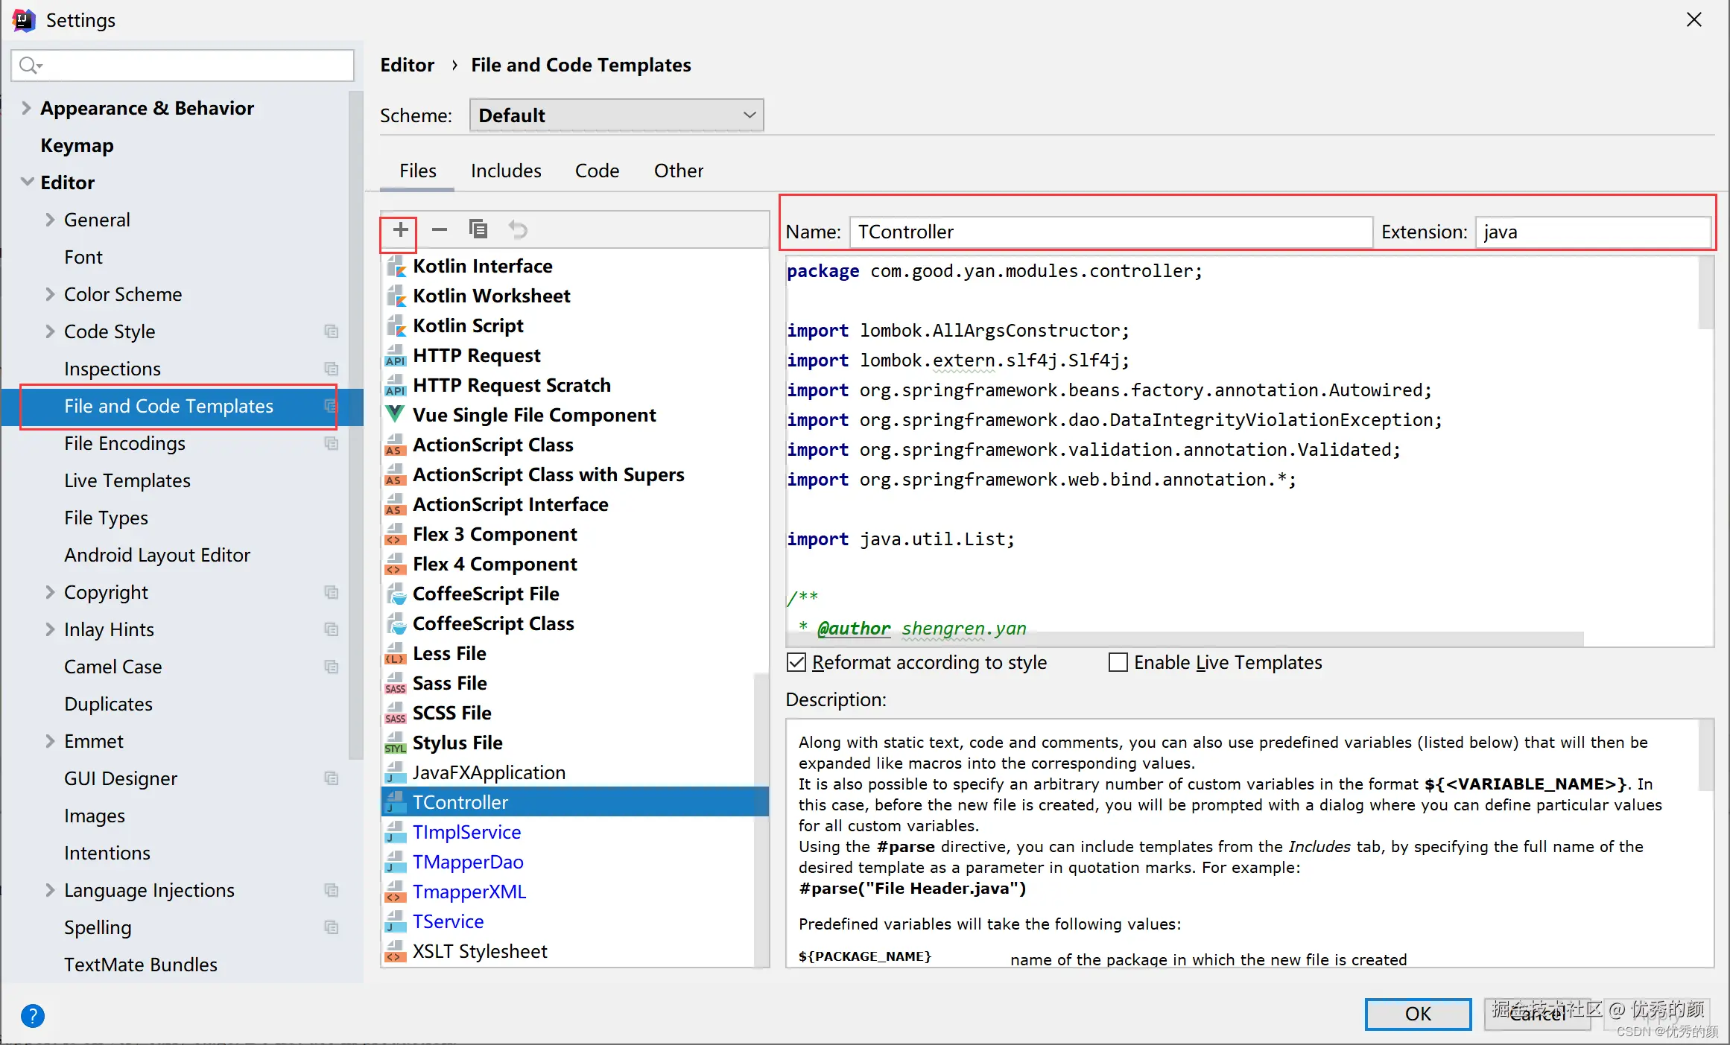The height and width of the screenshot is (1045, 1730).
Task: Click the remove template minus icon
Action: 440,229
